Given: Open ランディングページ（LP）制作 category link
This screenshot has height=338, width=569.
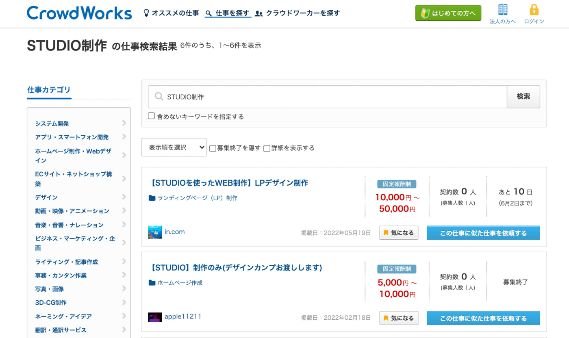Looking at the screenshot, I should coord(198,198).
